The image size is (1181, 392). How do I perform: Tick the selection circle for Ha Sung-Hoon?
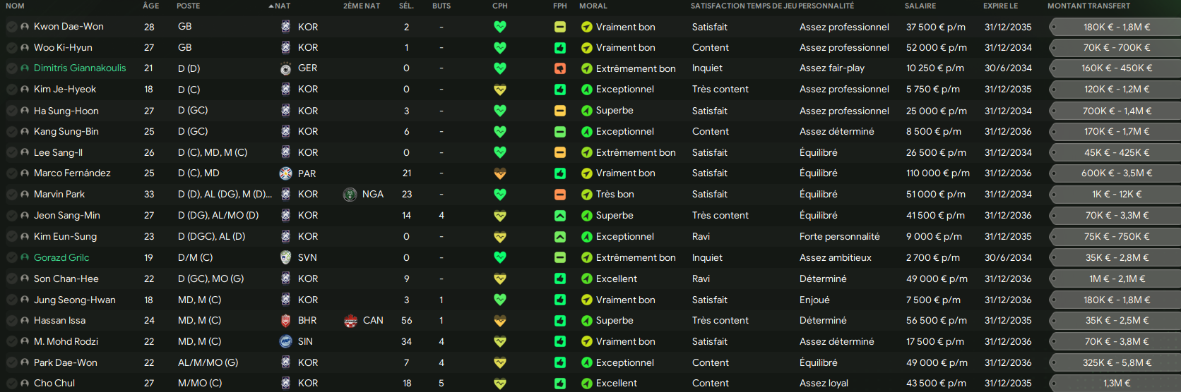pos(11,111)
